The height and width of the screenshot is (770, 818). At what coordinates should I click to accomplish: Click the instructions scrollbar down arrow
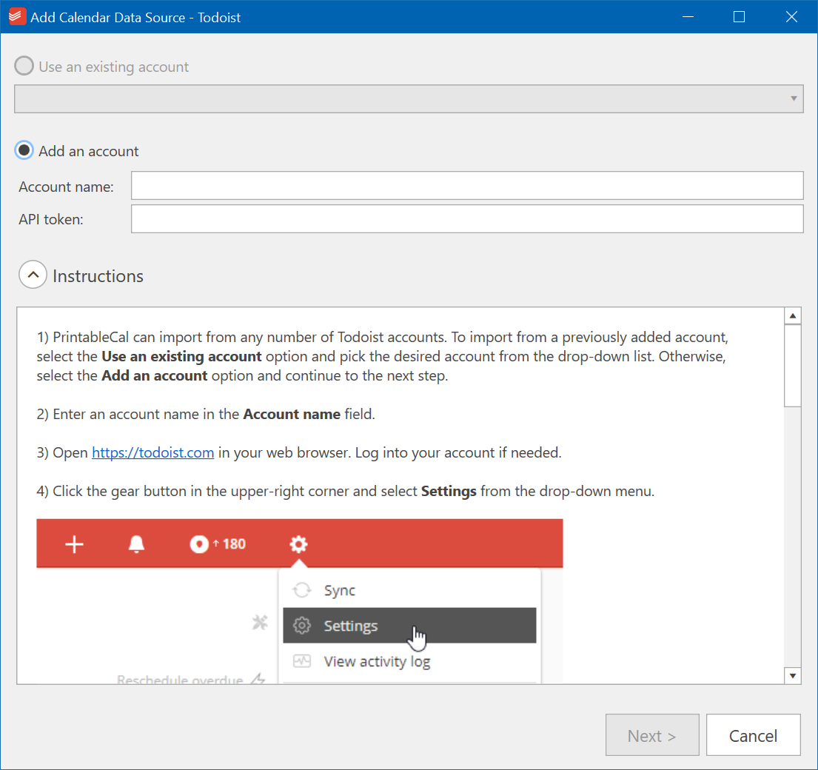tap(792, 675)
